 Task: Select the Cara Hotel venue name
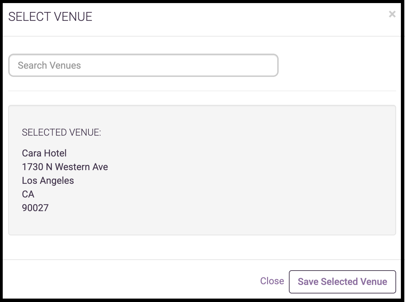pyautogui.click(x=44, y=153)
